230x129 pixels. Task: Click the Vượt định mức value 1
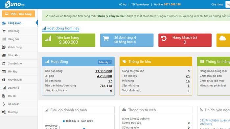pyautogui.click(x=189, y=91)
